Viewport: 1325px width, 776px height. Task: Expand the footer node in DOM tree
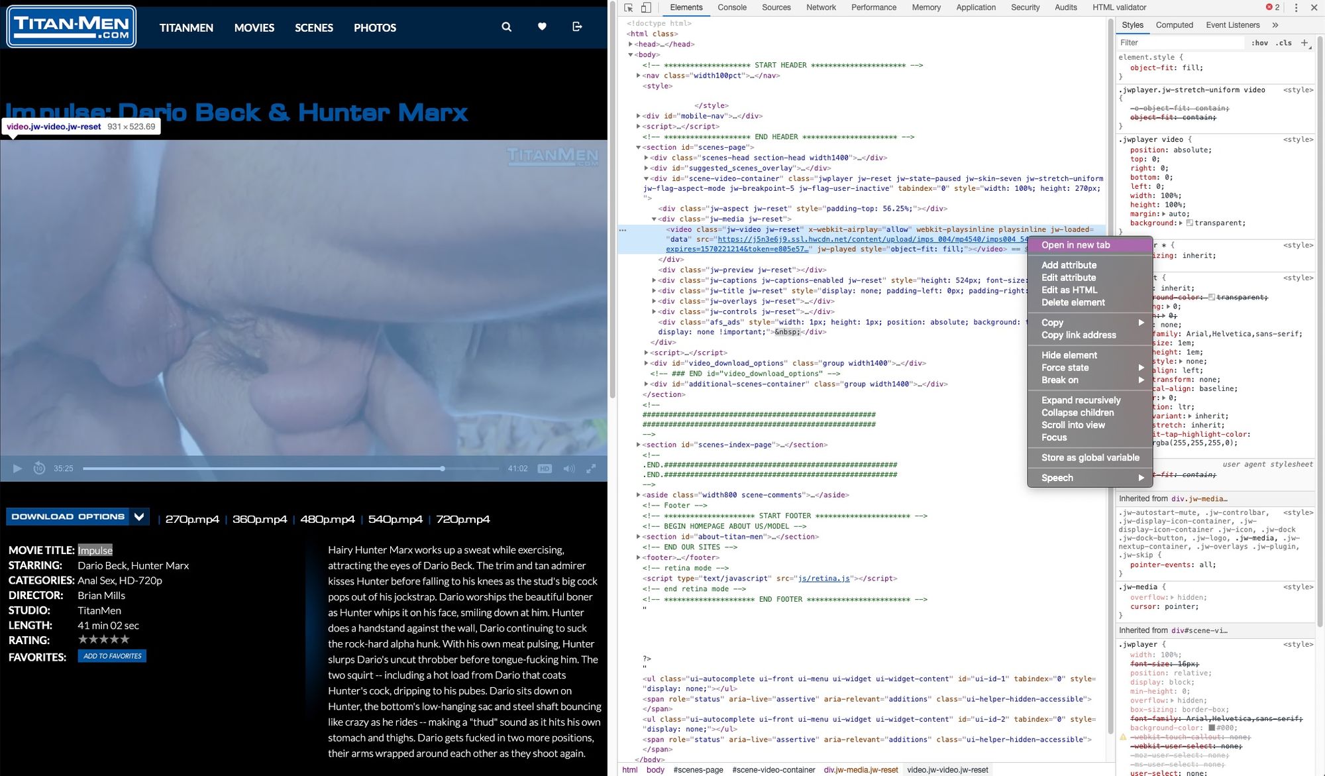click(639, 557)
